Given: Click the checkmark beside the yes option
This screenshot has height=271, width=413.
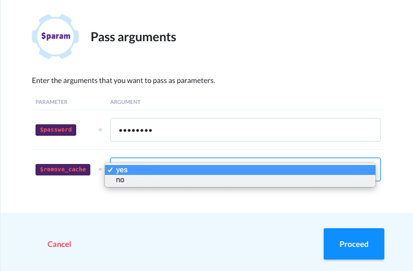Looking at the screenshot, I should click(110, 170).
